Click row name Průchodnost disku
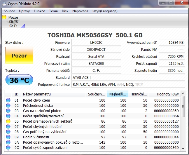189x155 pixels. pyautogui.click(x=38, y=106)
